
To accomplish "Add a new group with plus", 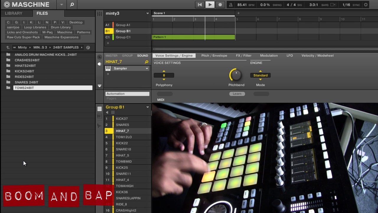I will point(108,43).
